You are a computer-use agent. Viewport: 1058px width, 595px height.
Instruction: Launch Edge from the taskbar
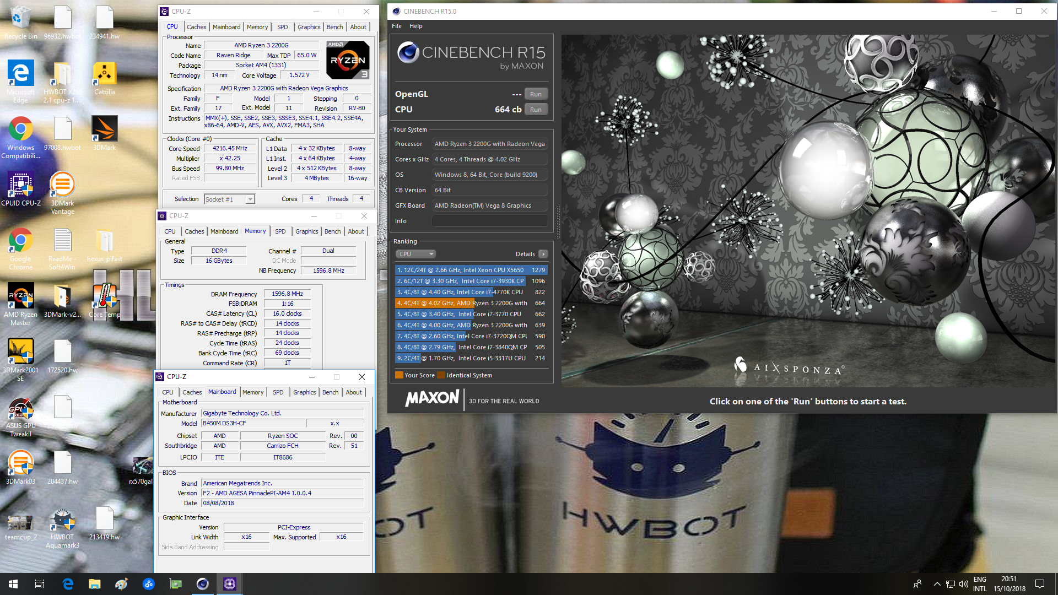pyautogui.click(x=68, y=584)
